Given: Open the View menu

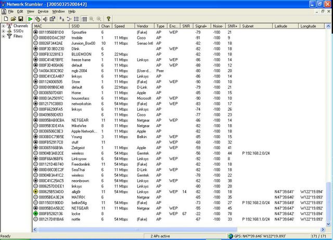Looking at the screenshot, I should pyautogui.click(x=30, y=11).
